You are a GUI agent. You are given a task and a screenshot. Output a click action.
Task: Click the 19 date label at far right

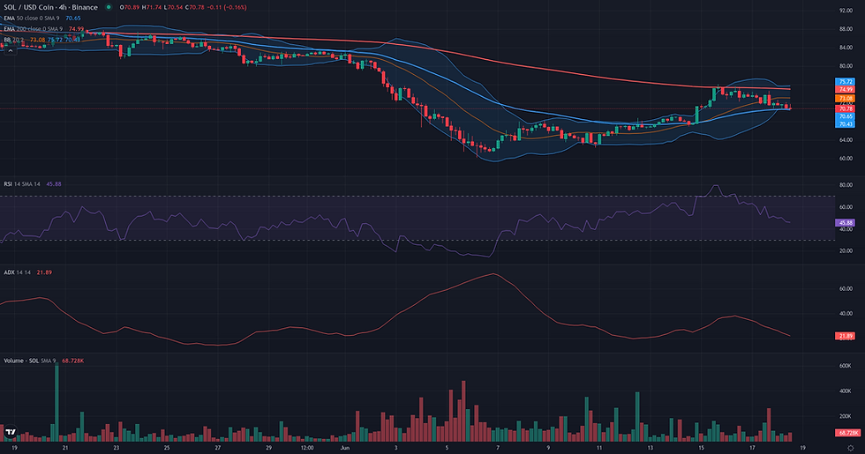click(802, 448)
